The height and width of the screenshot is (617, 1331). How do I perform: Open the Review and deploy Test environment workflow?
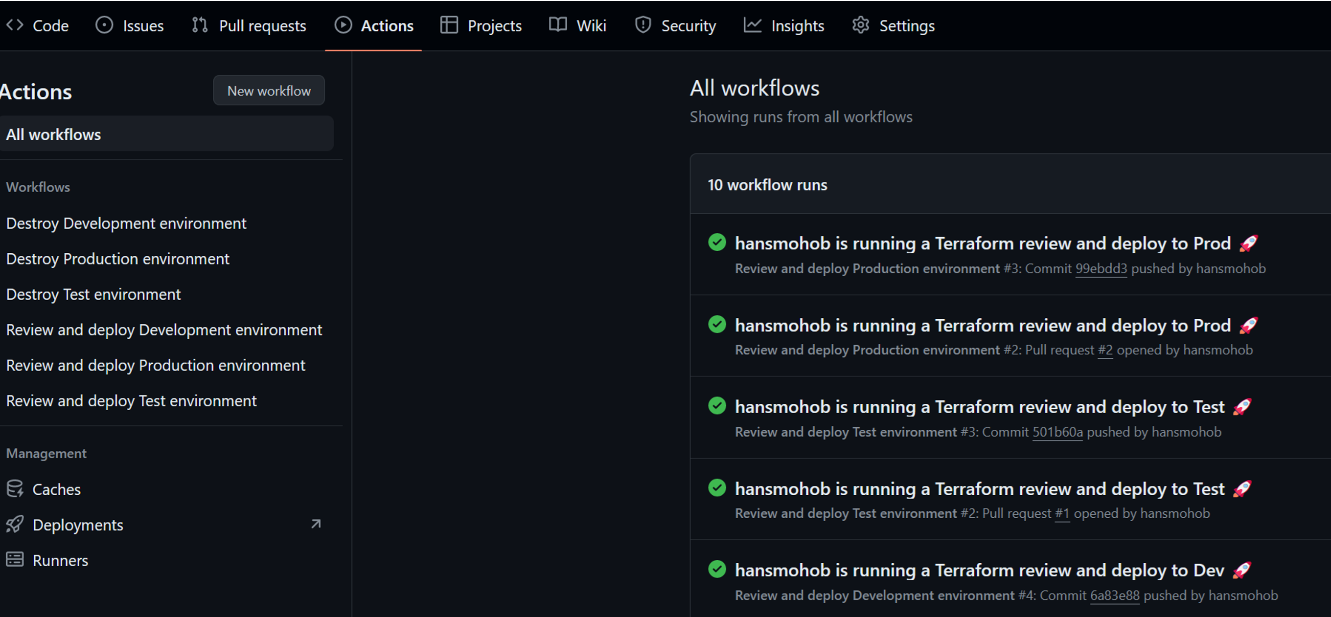(x=131, y=400)
